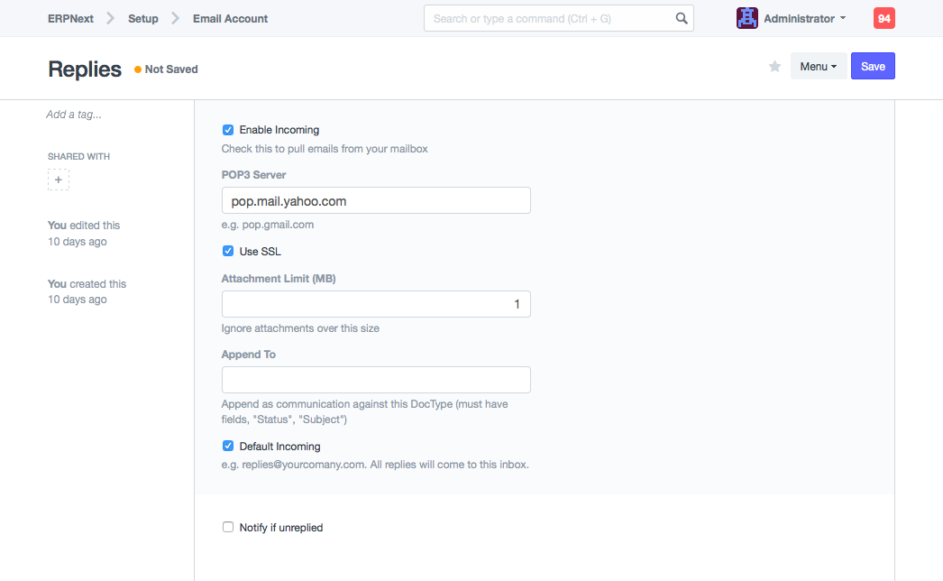Toggle the Use SSL checkbox
Image resolution: width=943 pixels, height=581 pixels.
(x=228, y=252)
